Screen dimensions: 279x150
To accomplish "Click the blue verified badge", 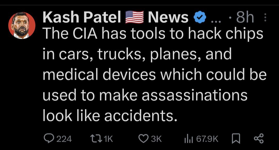I will pyautogui.click(x=200, y=18).
